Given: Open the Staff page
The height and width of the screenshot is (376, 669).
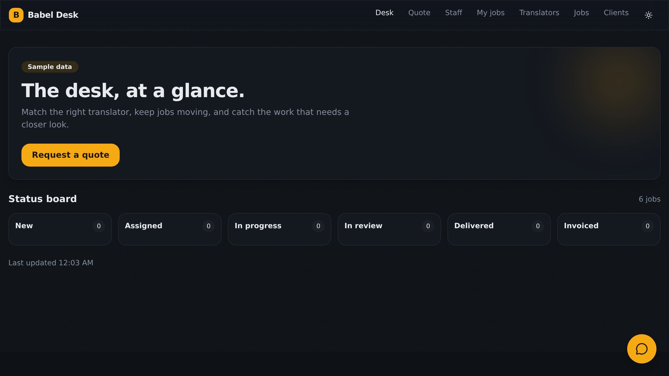Looking at the screenshot, I should tap(453, 13).
